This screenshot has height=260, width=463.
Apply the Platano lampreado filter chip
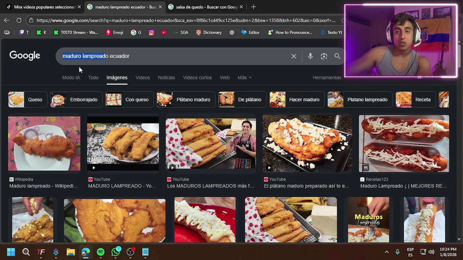(360, 100)
